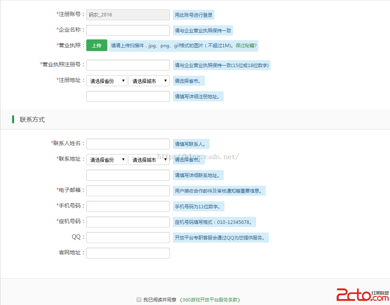This screenshot has width=390, height=305.
Task: Focus the 官网地址 input field
Action: tap(128, 253)
